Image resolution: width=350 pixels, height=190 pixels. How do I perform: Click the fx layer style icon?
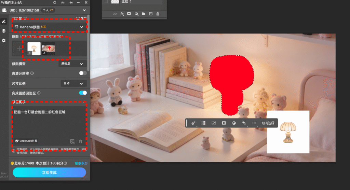[x=122, y=14]
